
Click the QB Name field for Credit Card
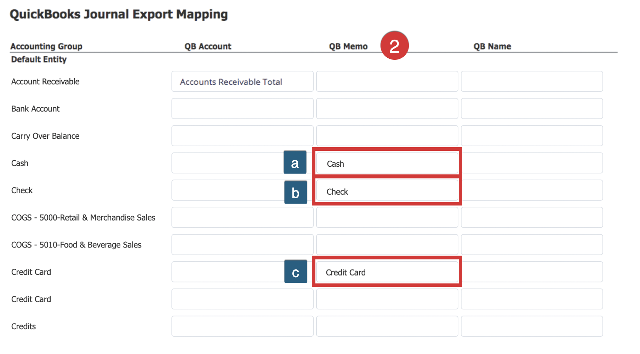[x=532, y=272]
